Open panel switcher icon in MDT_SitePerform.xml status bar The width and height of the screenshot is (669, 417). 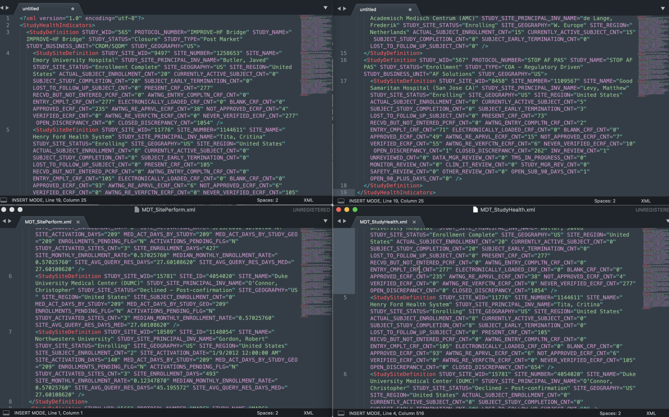pyautogui.click(x=6, y=413)
